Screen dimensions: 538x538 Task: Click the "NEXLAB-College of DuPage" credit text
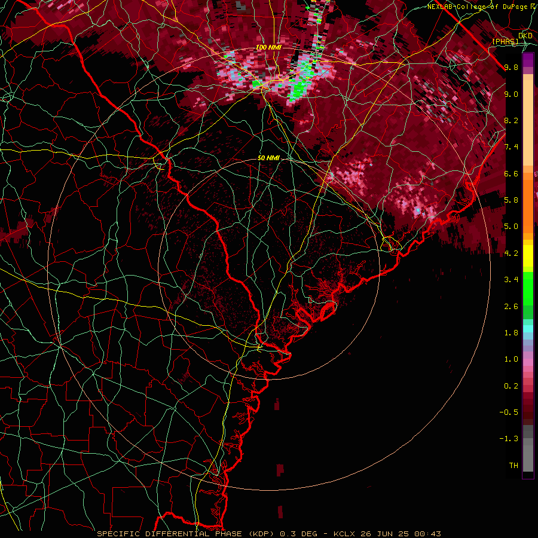(x=478, y=7)
